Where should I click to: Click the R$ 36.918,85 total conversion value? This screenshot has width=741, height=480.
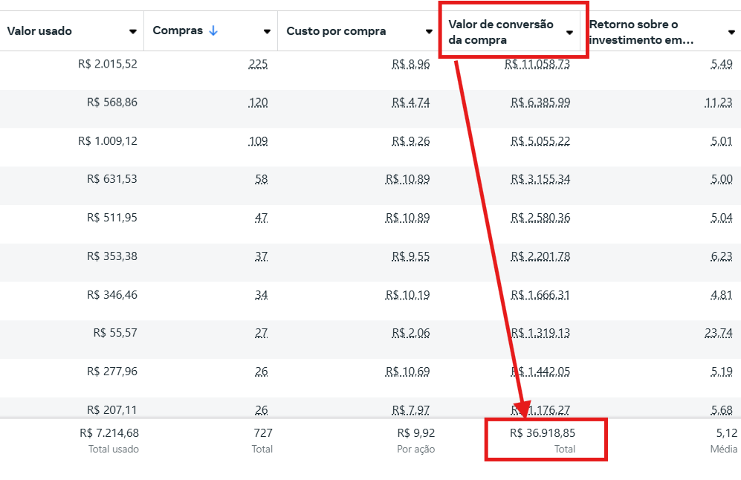tap(543, 432)
